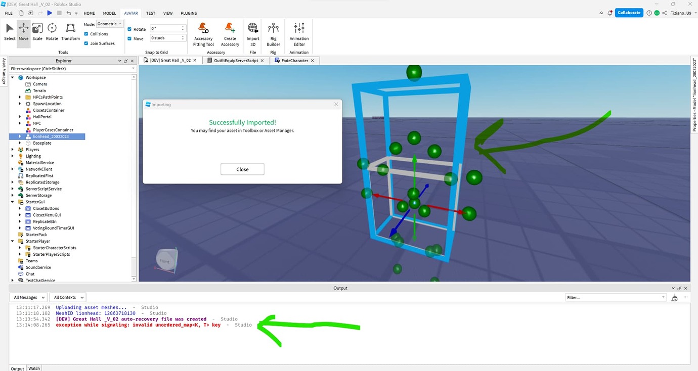
Task: Launch the Animation Editor
Action: pos(298,33)
